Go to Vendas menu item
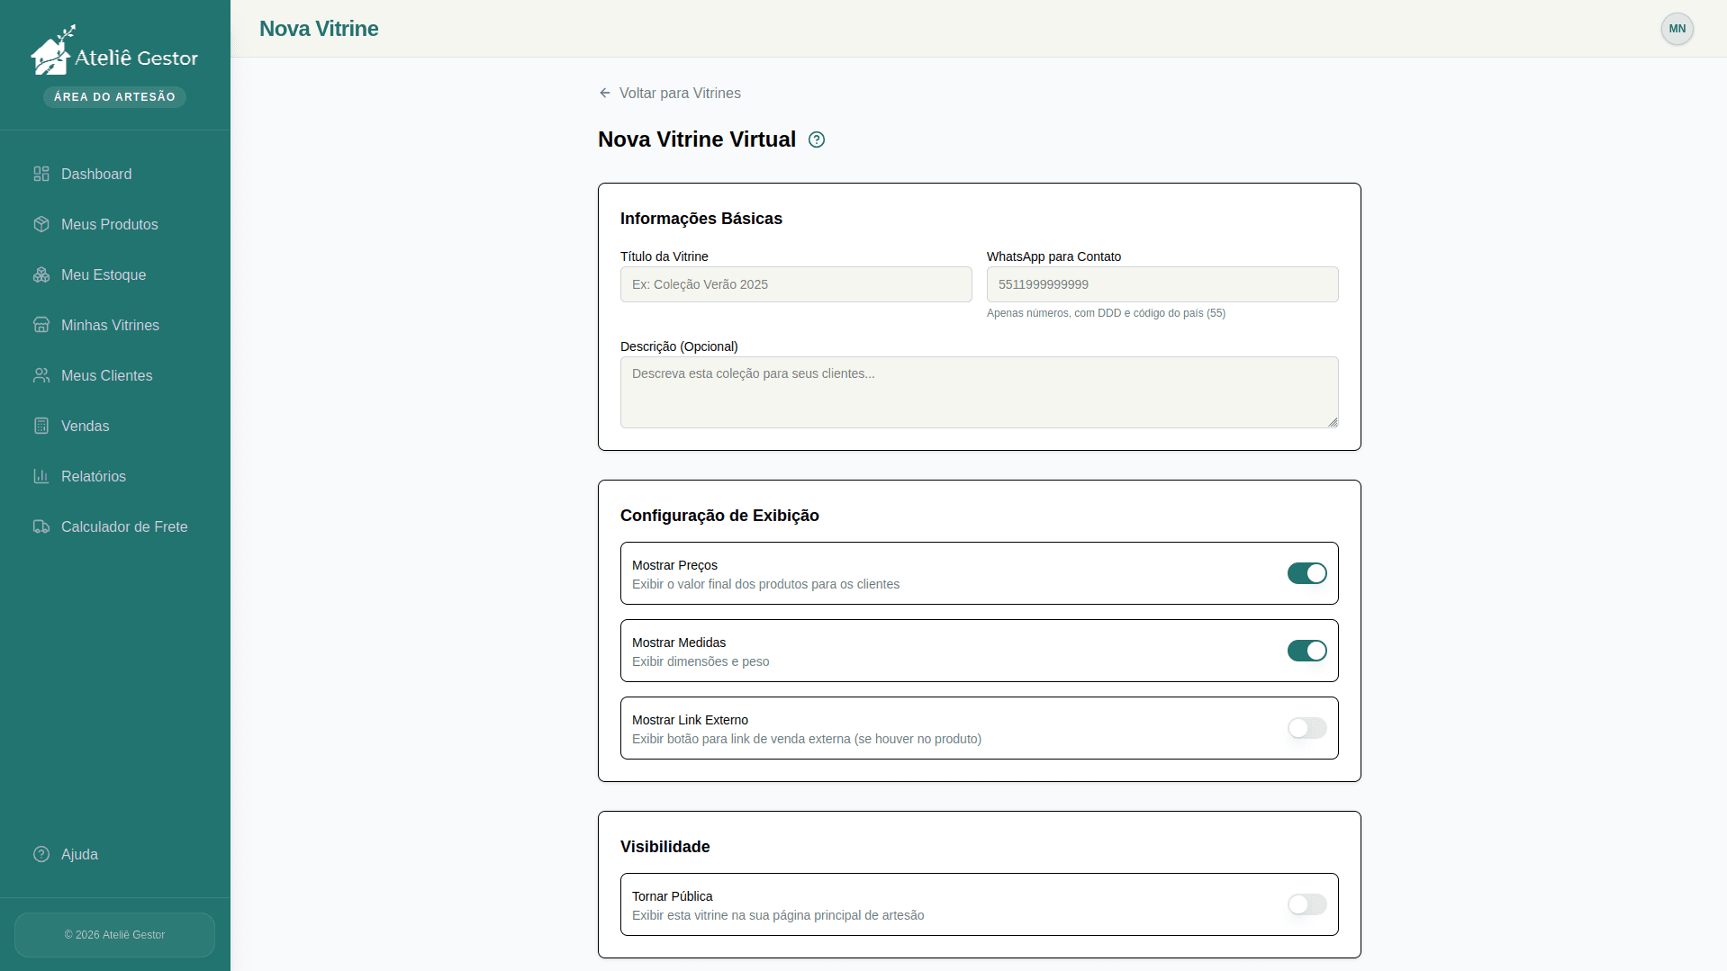 point(85,426)
